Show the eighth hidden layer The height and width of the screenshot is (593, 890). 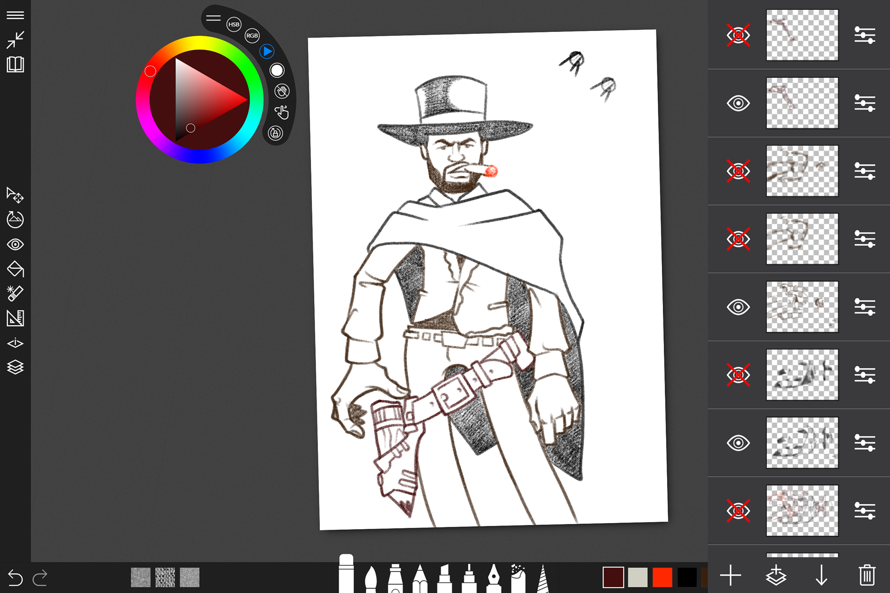[x=738, y=511]
